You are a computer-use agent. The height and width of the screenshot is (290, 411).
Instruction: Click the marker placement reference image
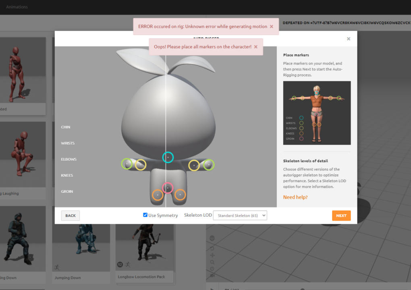coord(317,113)
